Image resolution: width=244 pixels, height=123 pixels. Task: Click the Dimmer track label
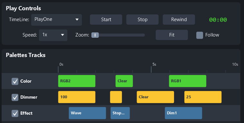29,97
